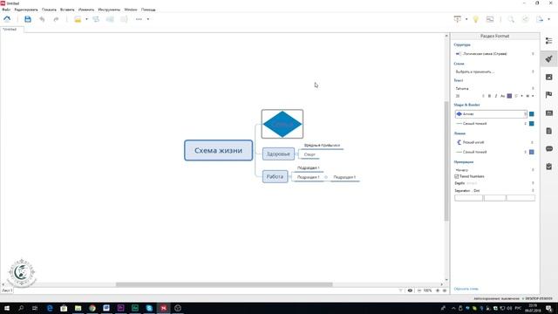Add a relationship with the toolbar icon

click(96, 19)
